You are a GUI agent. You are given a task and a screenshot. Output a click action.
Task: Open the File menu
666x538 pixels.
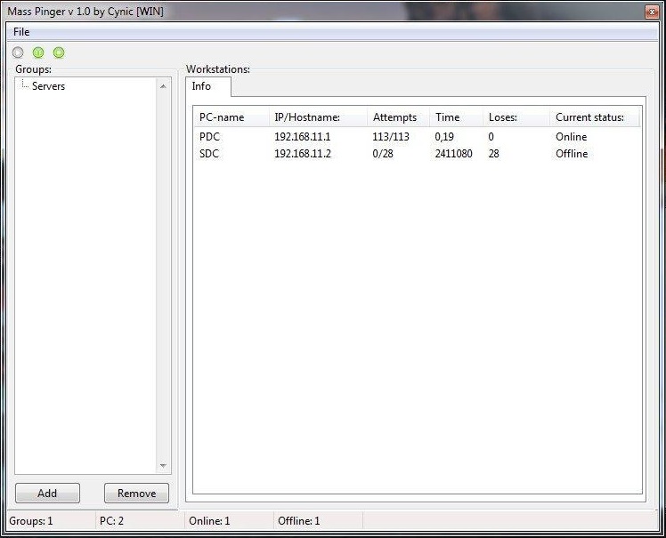point(21,32)
